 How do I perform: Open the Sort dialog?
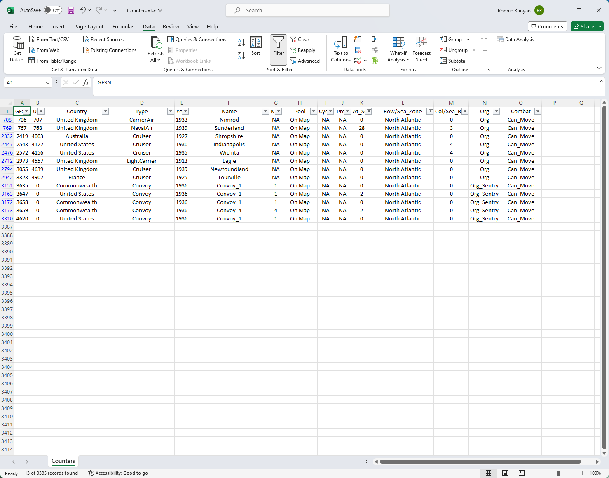pos(256,46)
